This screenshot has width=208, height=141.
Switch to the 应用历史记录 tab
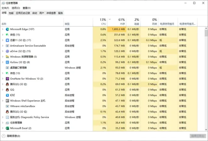(23, 13)
